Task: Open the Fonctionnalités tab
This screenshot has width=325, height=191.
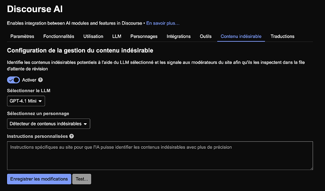Action: pyautogui.click(x=58, y=36)
